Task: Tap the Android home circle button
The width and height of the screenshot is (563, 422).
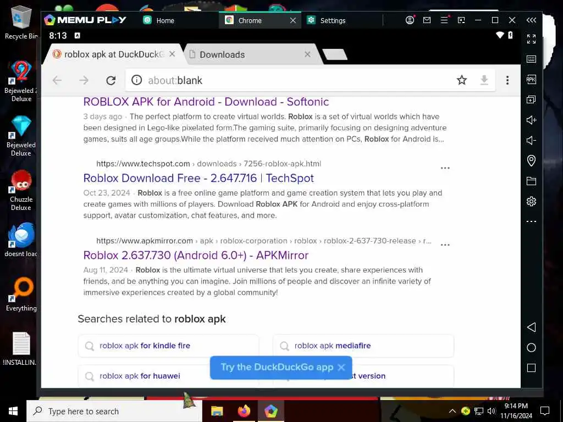Action: pyautogui.click(x=531, y=347)
